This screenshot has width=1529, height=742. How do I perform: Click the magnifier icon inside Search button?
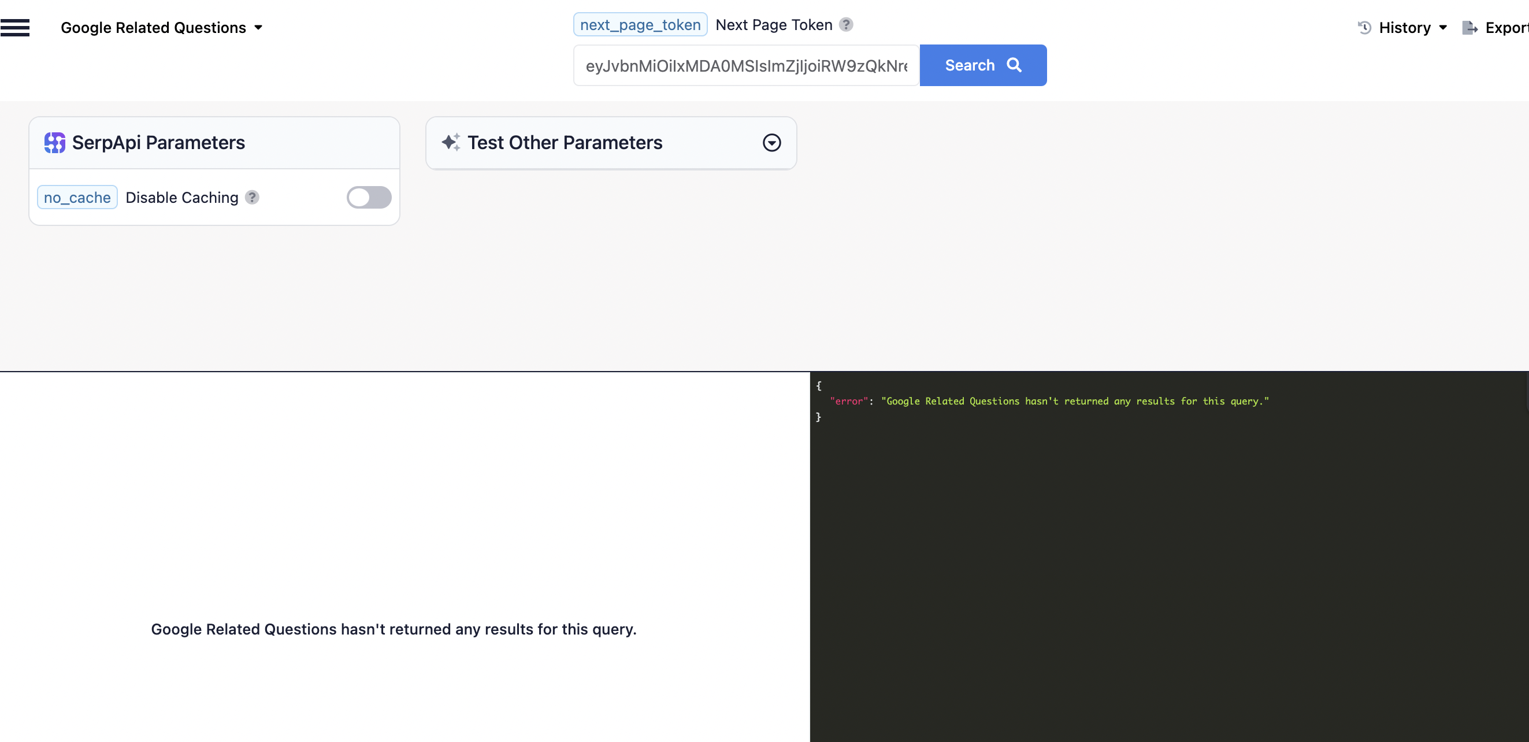pos(1014,65)
